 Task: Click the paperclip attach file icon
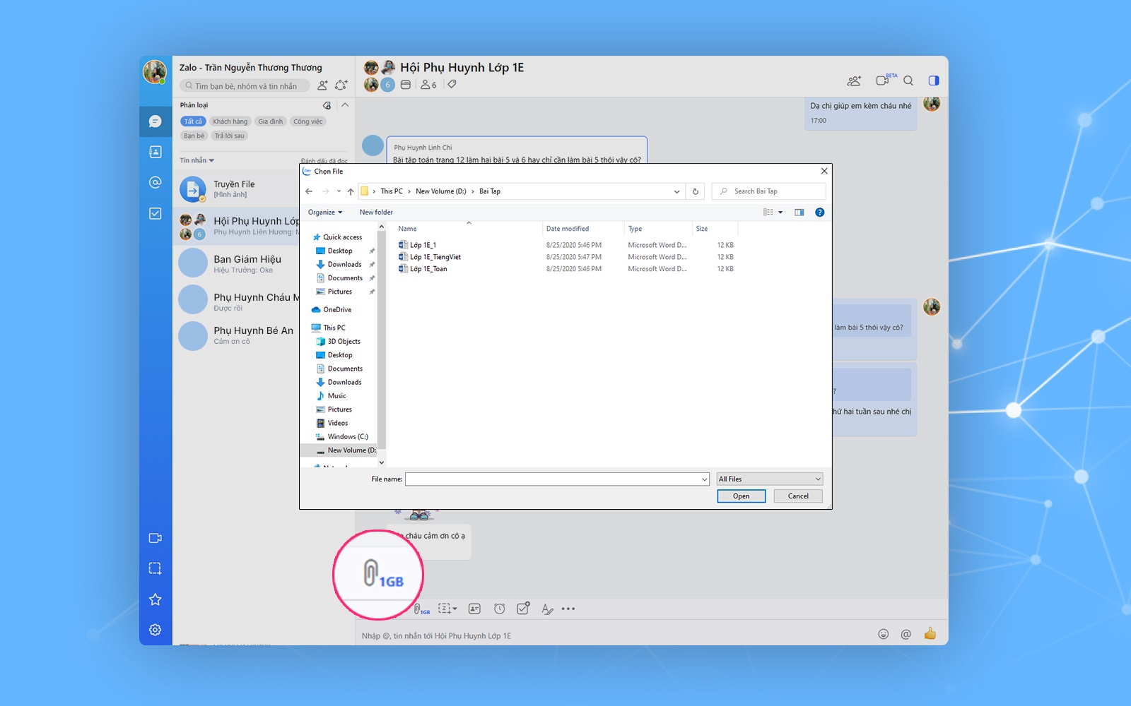[x=419, y=609]
